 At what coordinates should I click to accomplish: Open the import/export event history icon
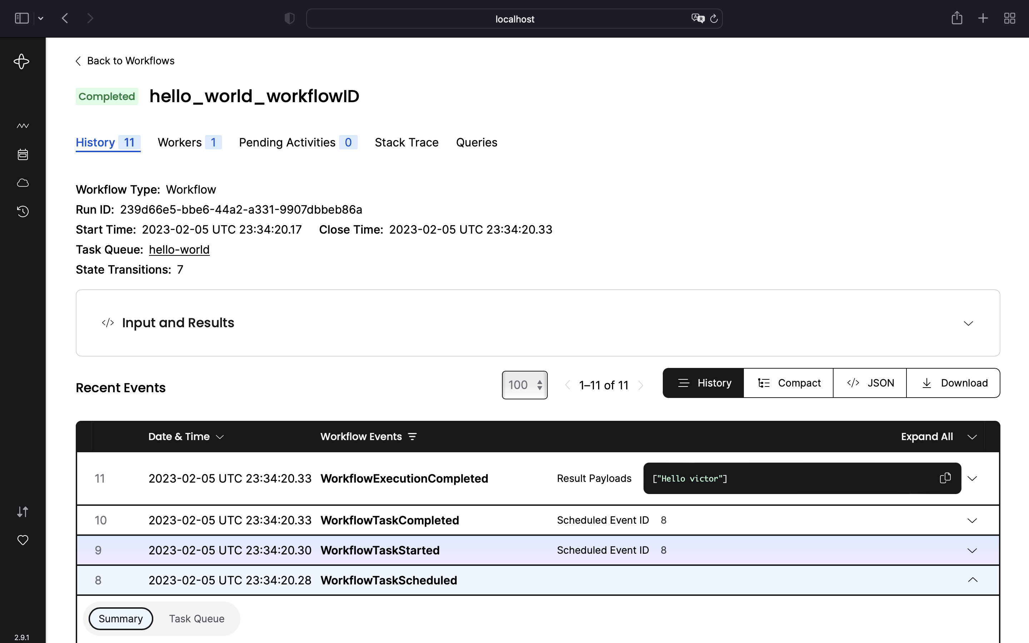pyautogui.click(x=23, y=512)
